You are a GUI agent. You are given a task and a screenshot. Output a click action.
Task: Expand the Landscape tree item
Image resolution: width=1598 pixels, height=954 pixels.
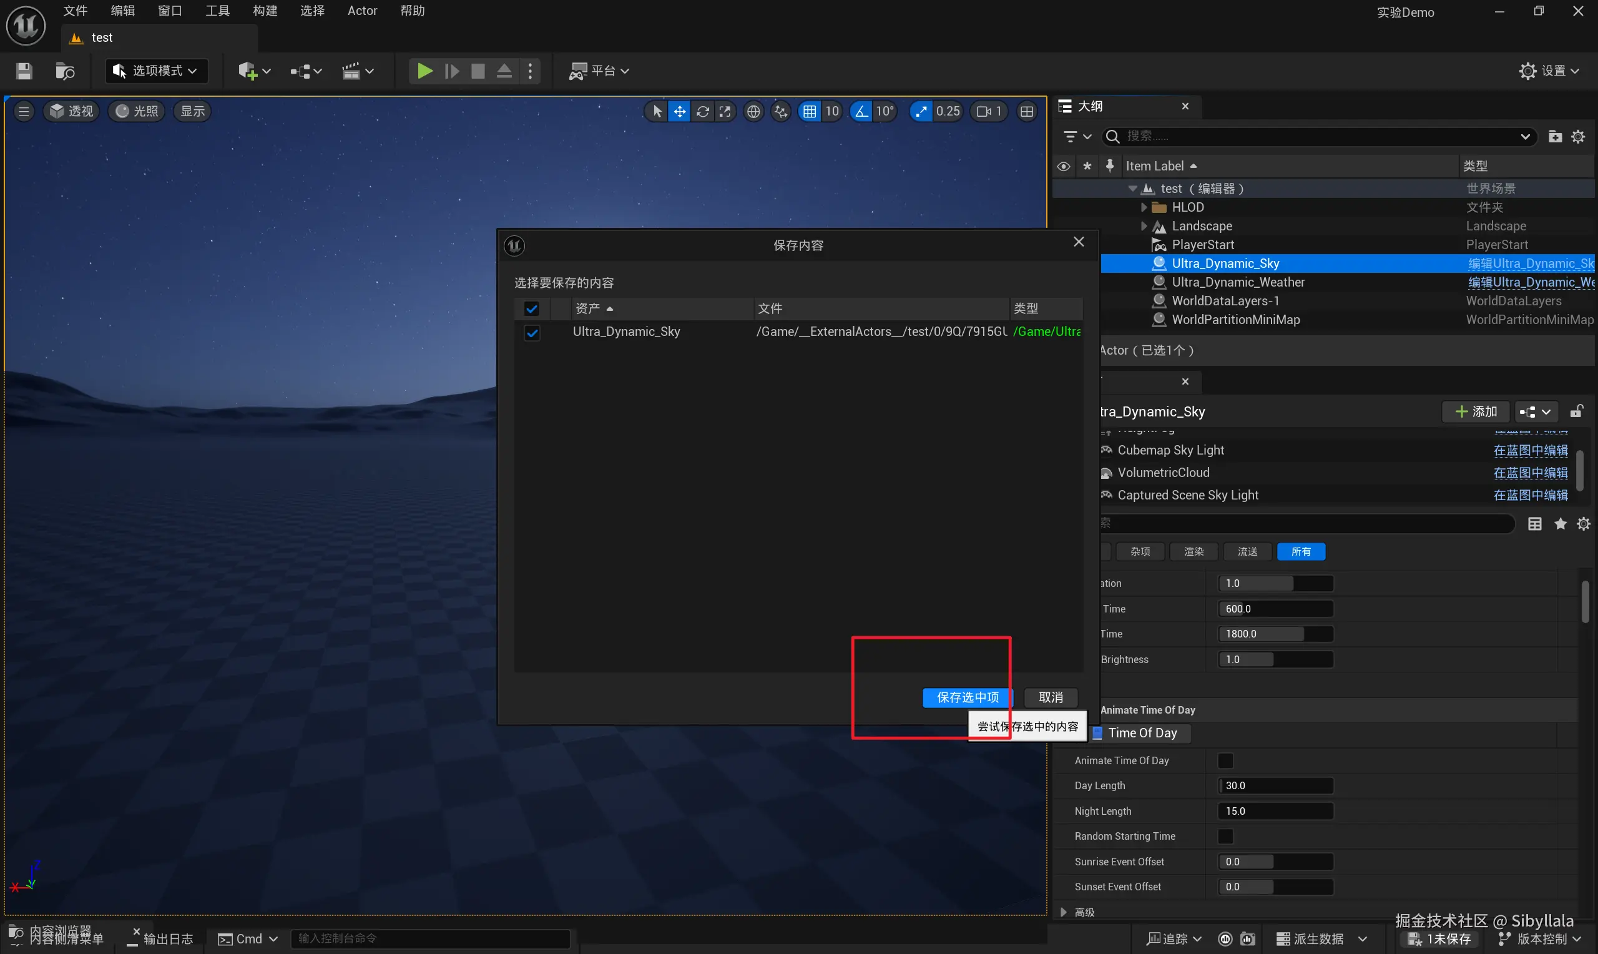[1143, 225]
